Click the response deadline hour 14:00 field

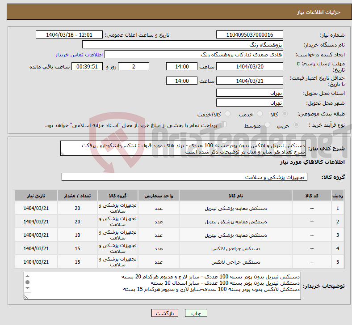click(182, 67)
